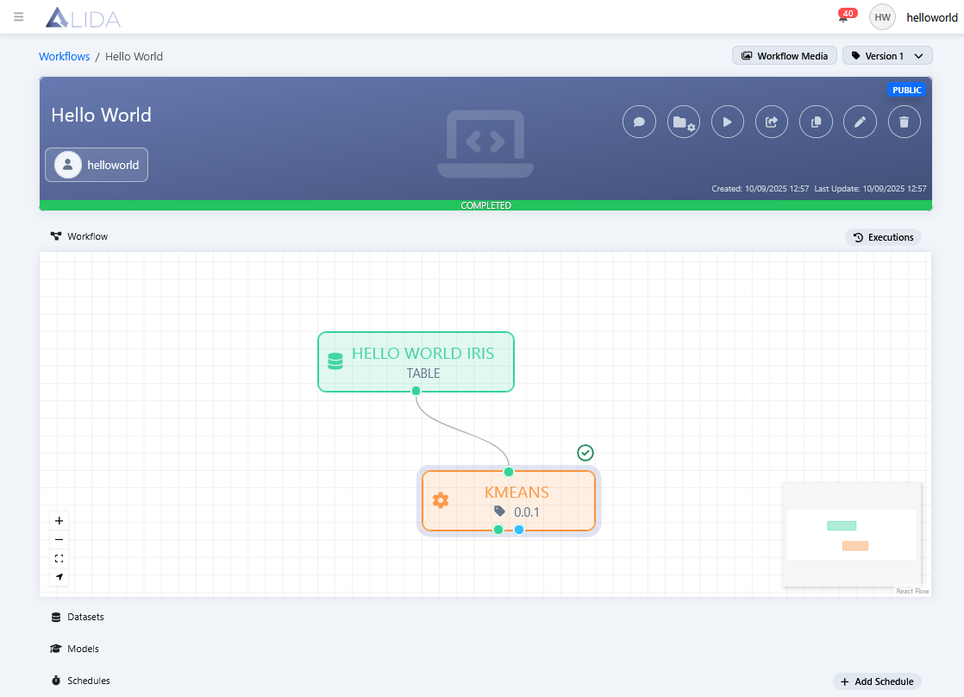Open the React Flow attribution link
This screenshot has height=697, width=964.
click(912, 591)
